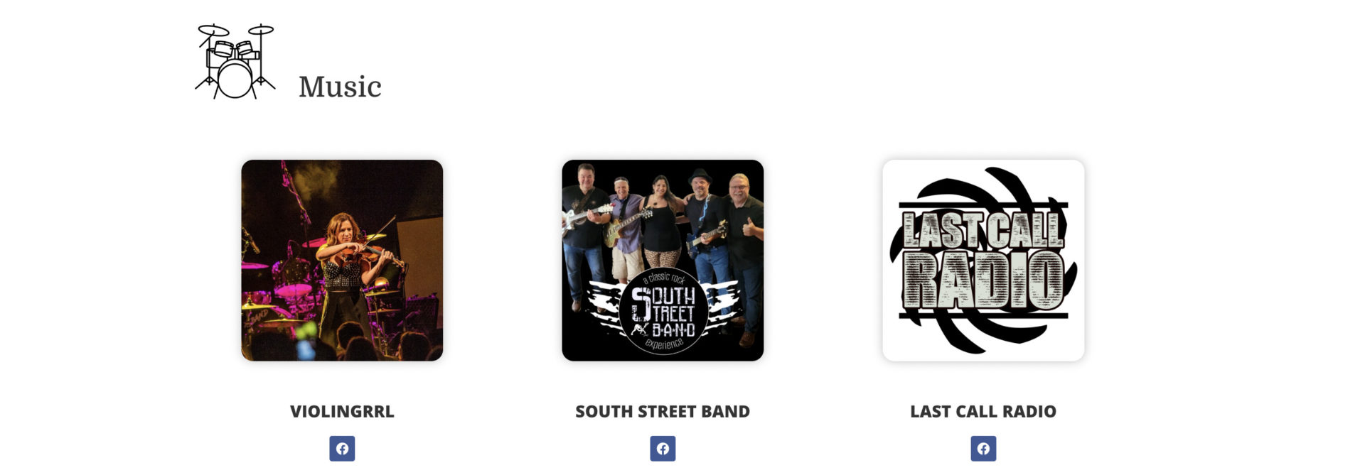Click the swirl graphic behind Last Call Radio
This screenshot has height=475, width=1365.
(983, 261)
